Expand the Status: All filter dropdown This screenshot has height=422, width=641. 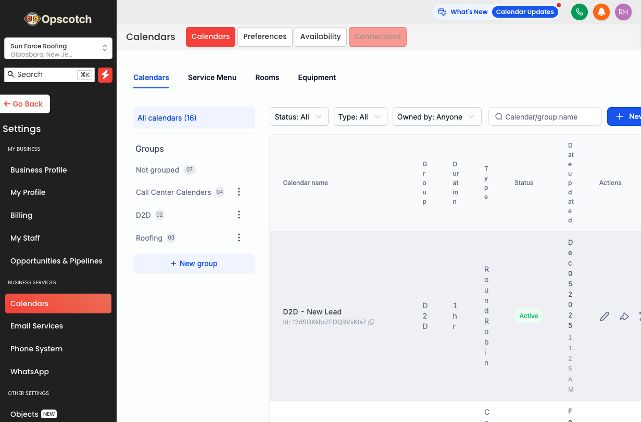tap(298, 117)
